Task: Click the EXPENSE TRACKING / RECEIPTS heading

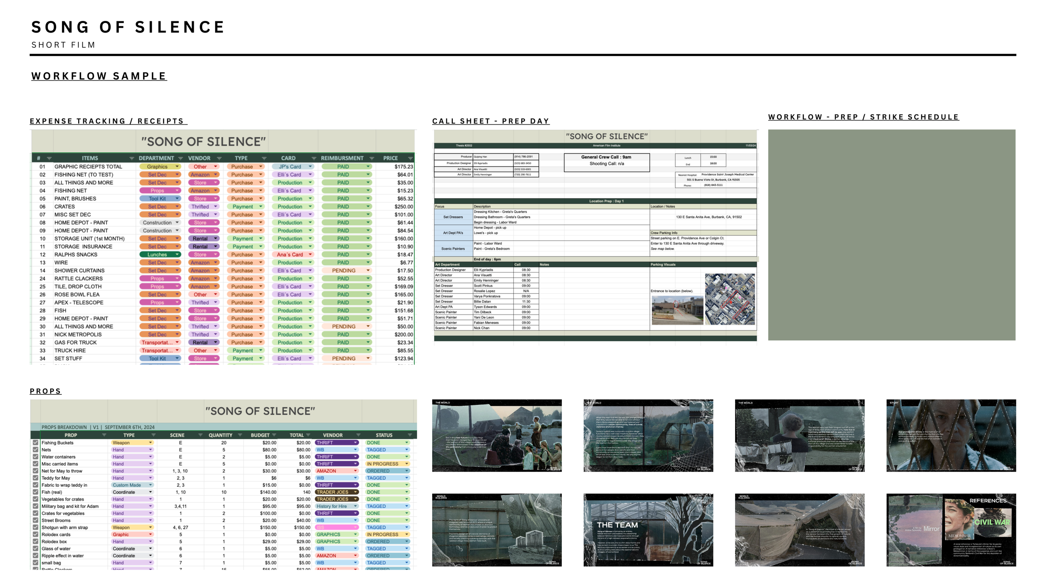Action: pos(108,121)
